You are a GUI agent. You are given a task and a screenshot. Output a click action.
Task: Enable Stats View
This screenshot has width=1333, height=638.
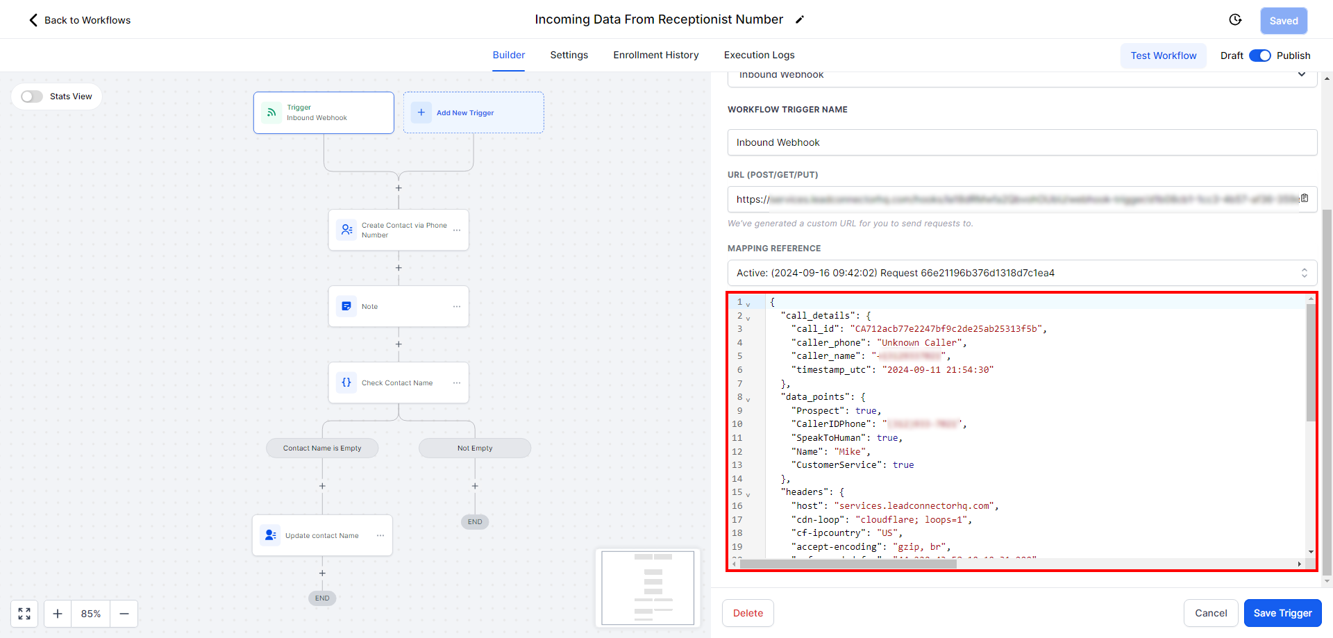(x=31, y=96)
